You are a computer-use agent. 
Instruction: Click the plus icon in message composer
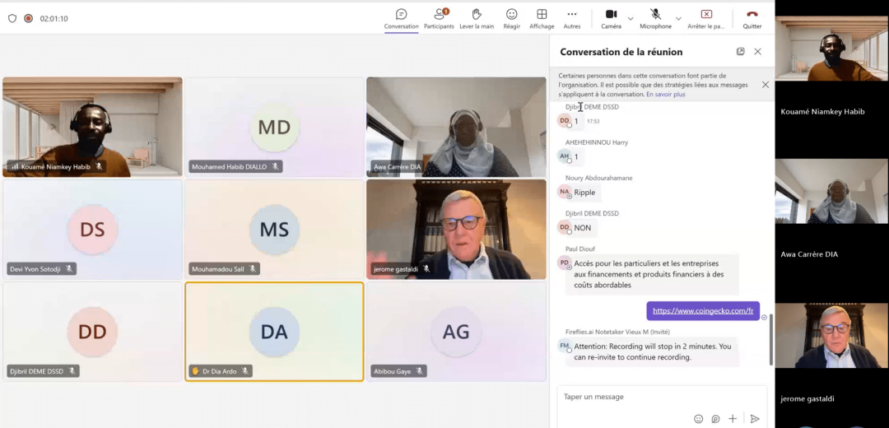pyautogui.click(x=733, y=419)
